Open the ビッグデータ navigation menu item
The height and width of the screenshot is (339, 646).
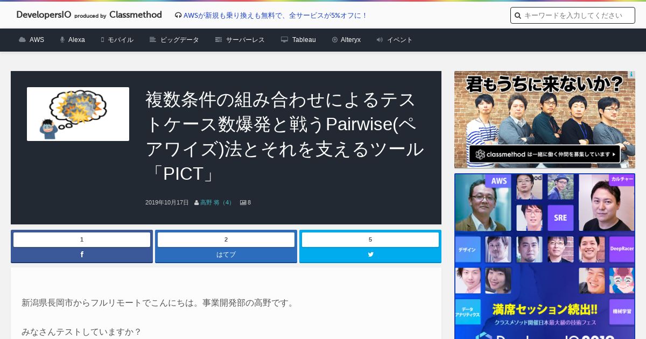[180, 40]
